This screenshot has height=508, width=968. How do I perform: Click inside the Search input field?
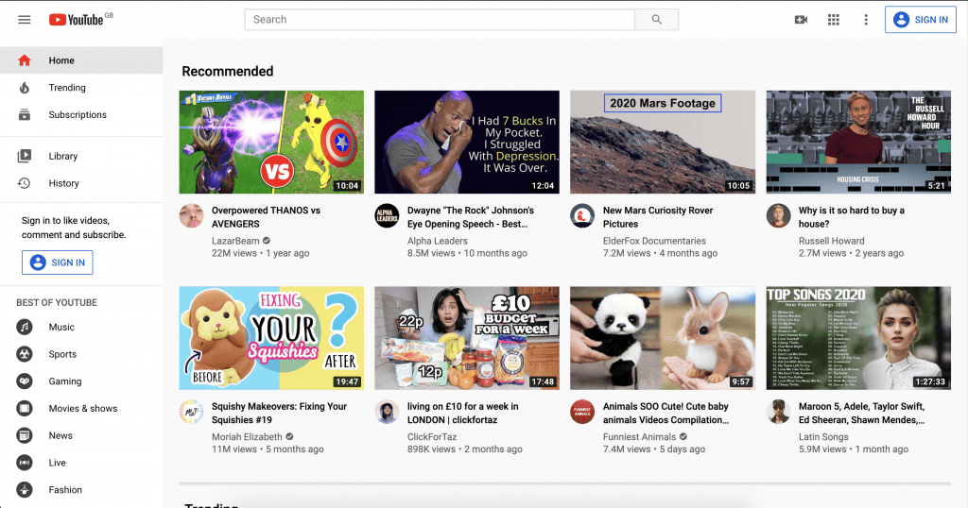click(x=440, y=20)
